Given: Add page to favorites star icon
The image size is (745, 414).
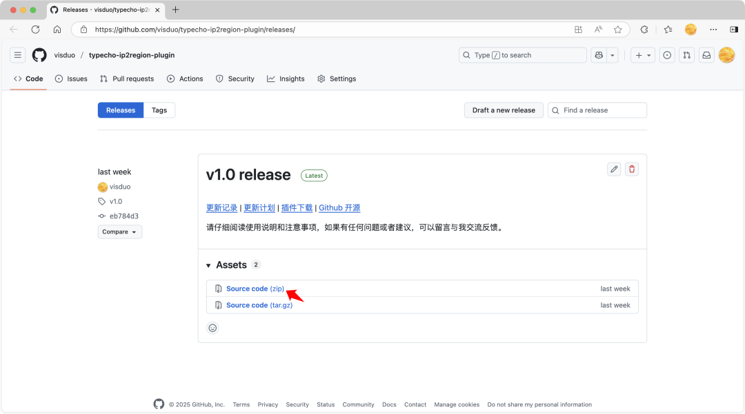Looking at the screenshot, I should coord(617,30).
